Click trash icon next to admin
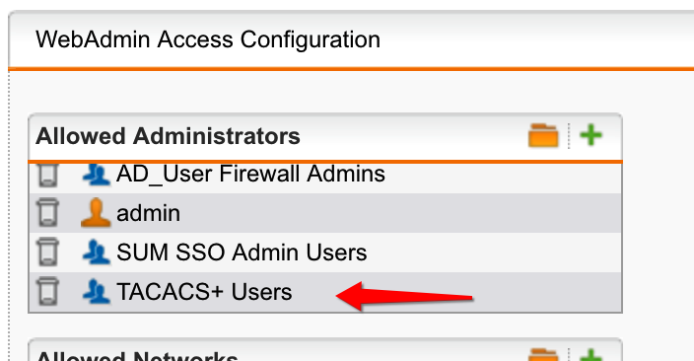This screenshot has height=361, width=694. click(47, 213)
